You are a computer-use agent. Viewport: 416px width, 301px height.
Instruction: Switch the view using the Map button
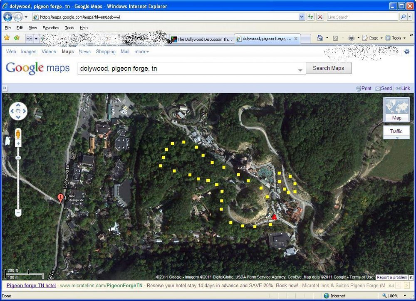[396, 110]
